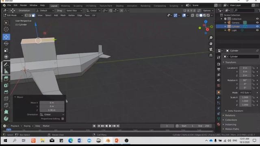
Task: Open the Keying menu
Action: click(28, 126)
